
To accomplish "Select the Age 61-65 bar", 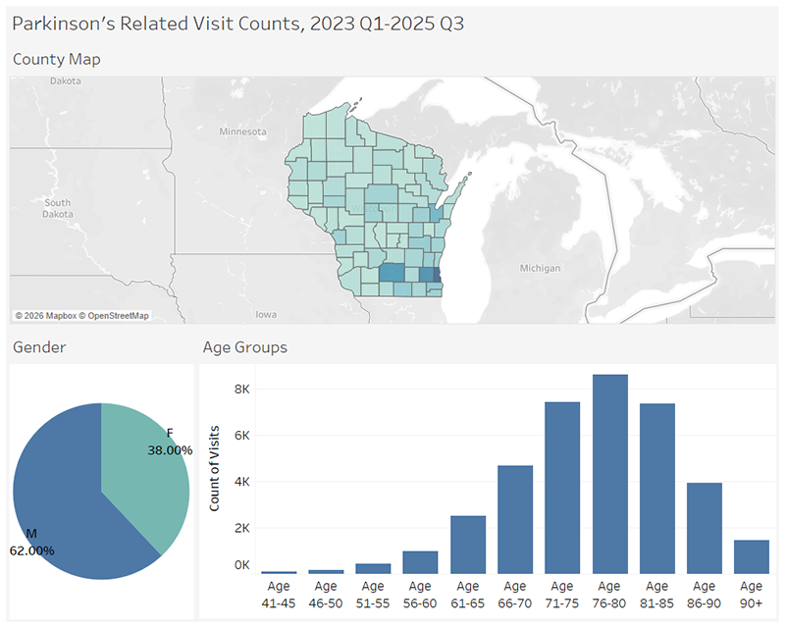I will pos(468,545).
